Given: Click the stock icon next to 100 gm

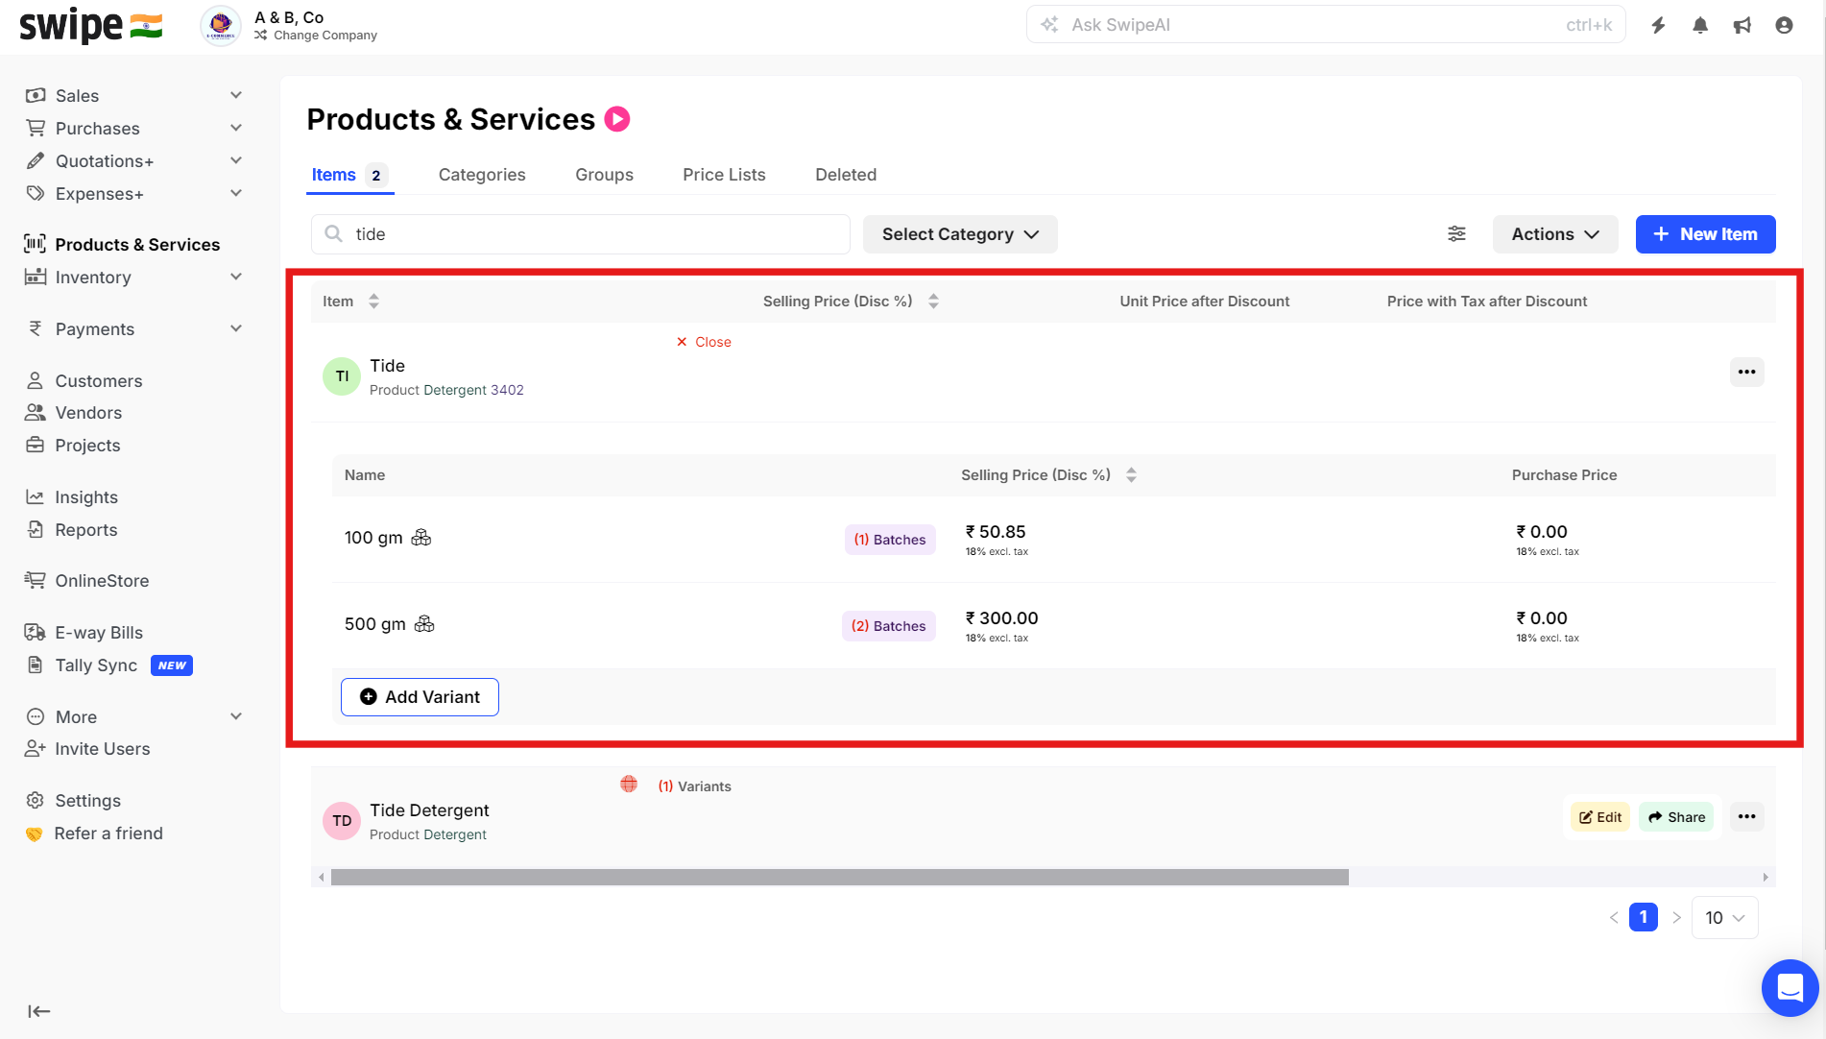Looking at the screenshot, I should pyautogui.click(x=421, y=538).
